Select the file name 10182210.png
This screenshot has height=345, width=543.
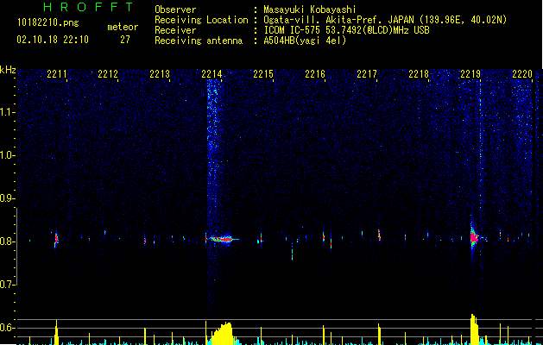point(47,23)
